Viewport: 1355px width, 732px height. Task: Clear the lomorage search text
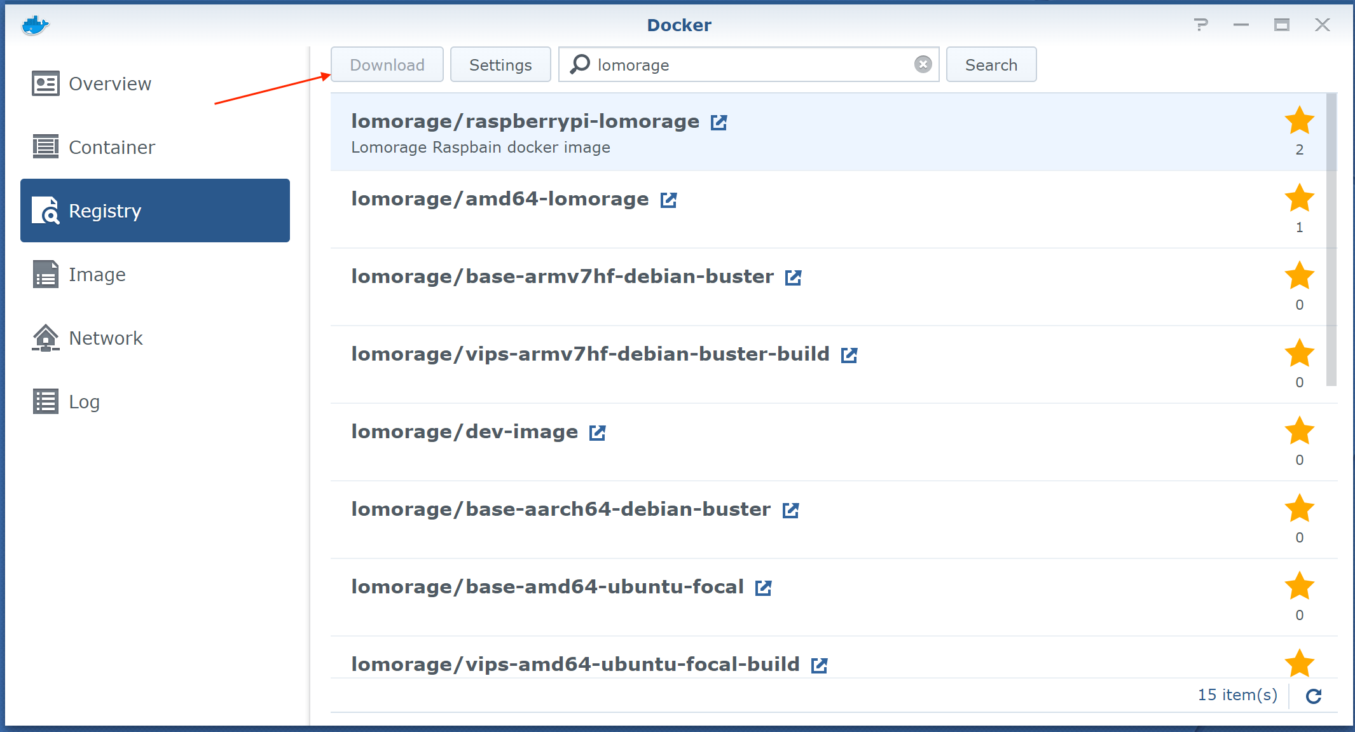tap(923, 64)
